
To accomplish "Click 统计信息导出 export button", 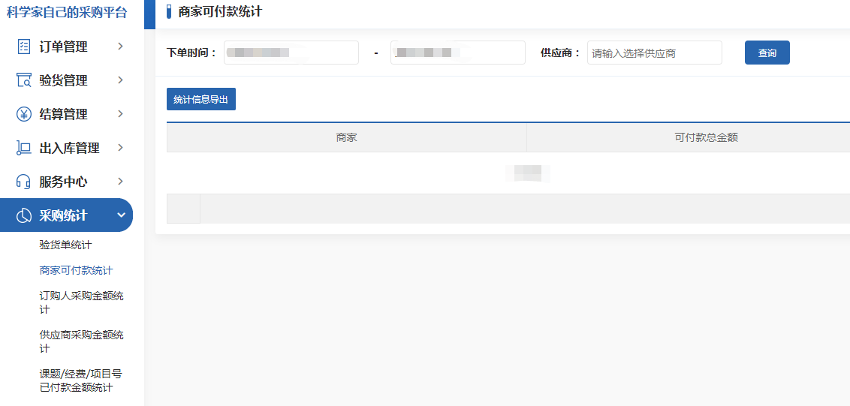I will point(200,99).
